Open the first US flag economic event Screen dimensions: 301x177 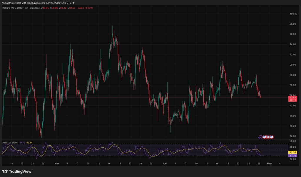(x=264, y=137)
